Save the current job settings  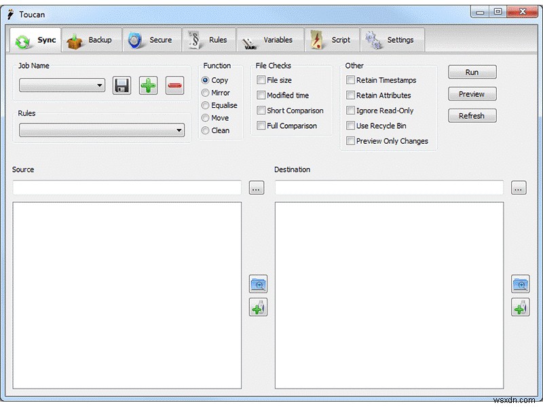[121, 85]
